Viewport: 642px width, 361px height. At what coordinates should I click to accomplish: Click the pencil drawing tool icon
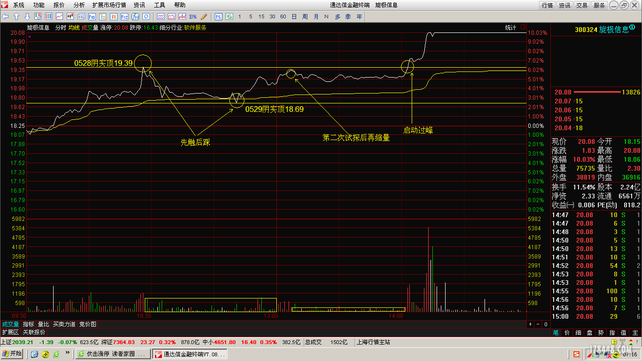(204, 16)
